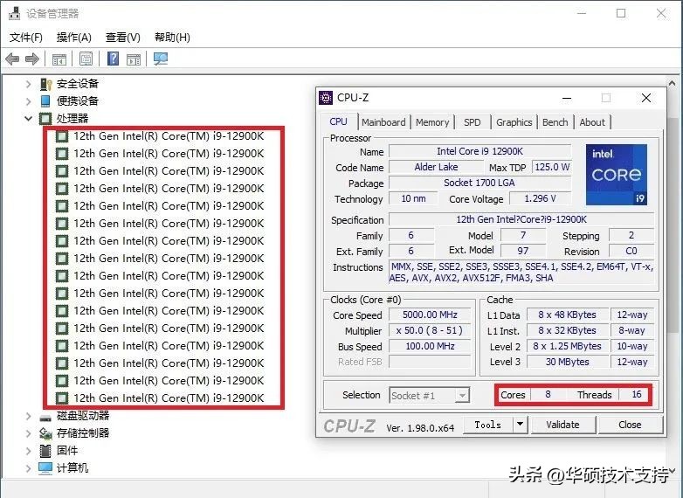Open the 操作(A) menu

click(x=74, y=38)
